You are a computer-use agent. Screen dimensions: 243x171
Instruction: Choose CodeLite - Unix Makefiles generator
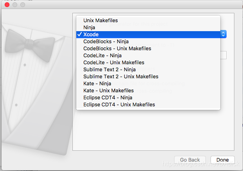[148, 62]
